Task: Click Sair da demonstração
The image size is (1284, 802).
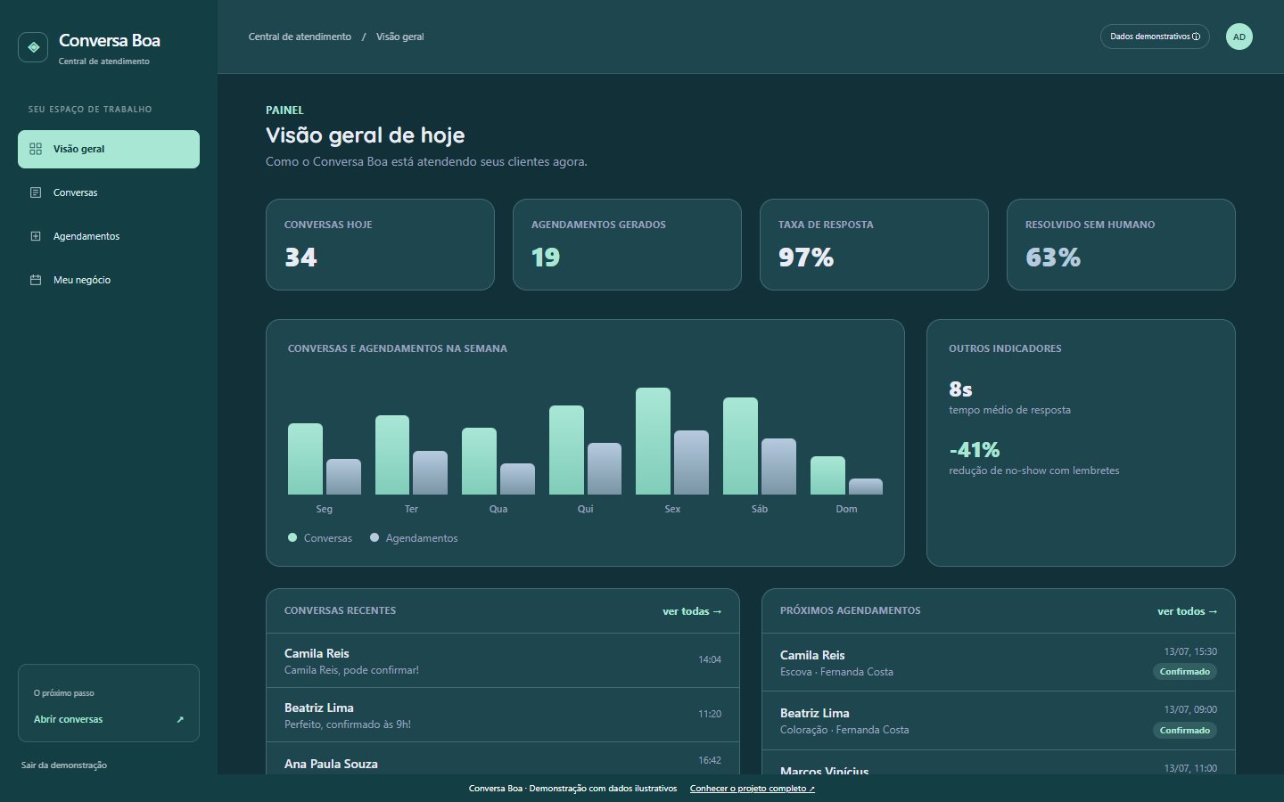Action: coord(64,765)
